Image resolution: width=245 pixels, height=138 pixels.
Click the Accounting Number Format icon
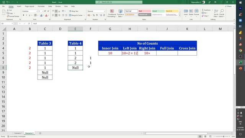[x=89, y=15]
